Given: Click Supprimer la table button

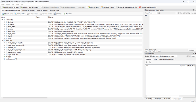Looking at the screenshot, I should pyautogui.click(x=46, y=14).
